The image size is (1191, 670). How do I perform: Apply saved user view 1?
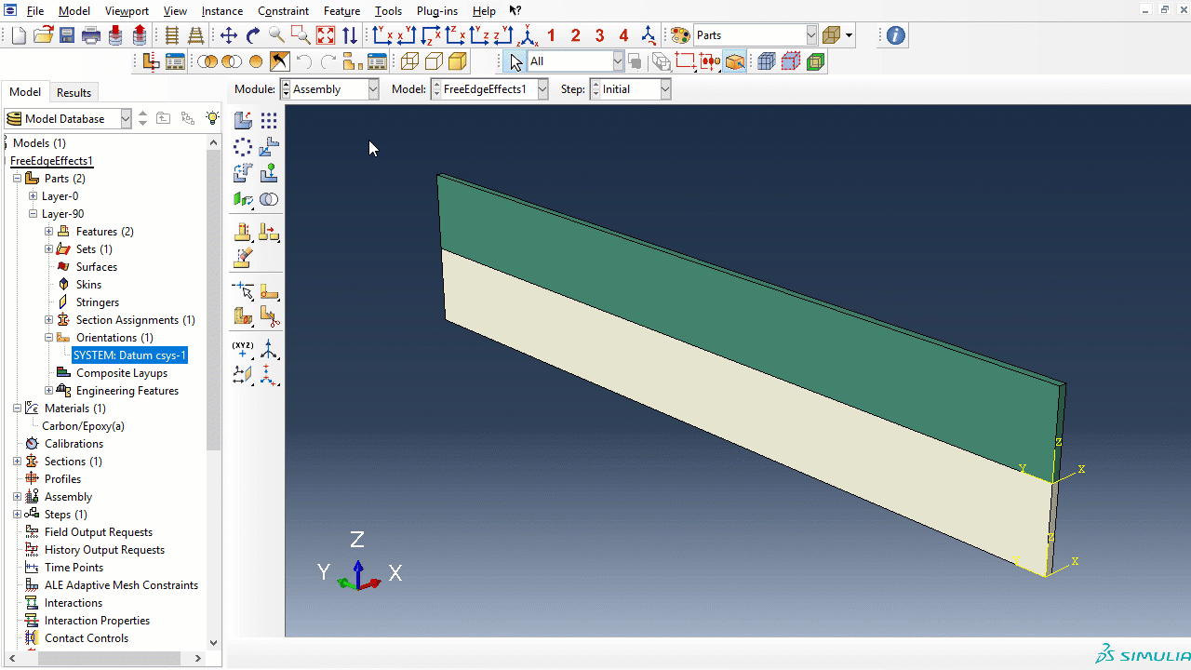[x=552, y=35]
